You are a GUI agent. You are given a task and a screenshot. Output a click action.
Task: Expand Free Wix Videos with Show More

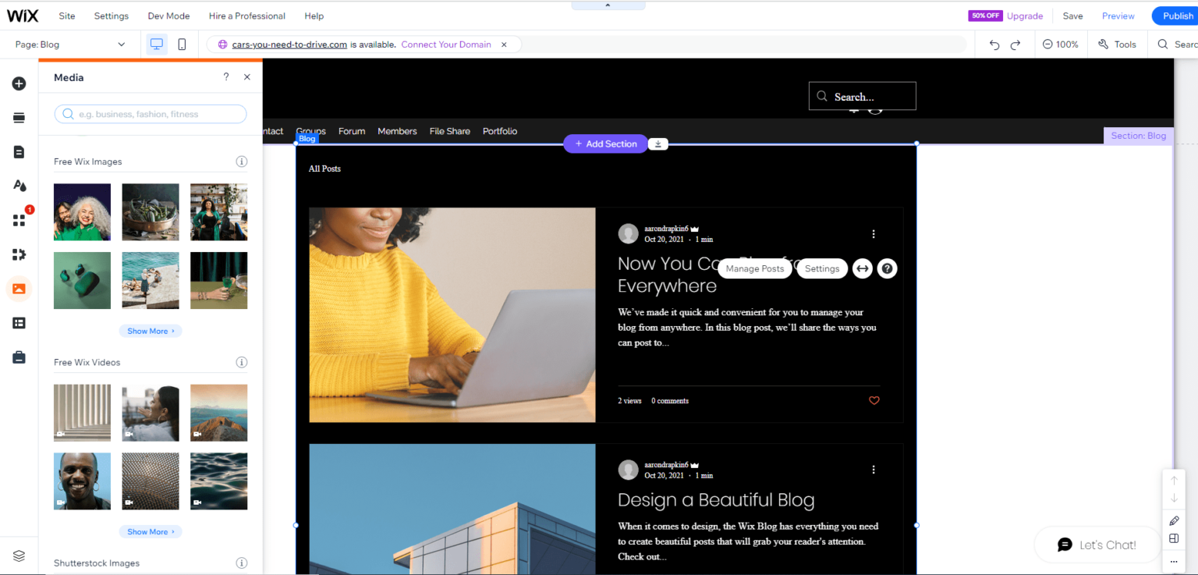click(150, 531)
